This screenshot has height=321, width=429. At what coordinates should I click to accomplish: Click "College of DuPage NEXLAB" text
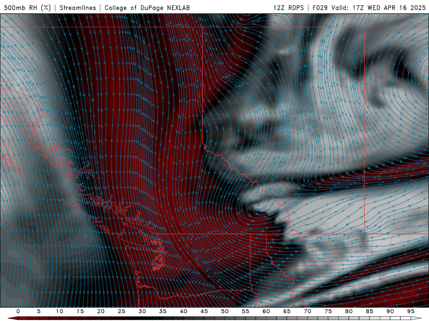147,7
